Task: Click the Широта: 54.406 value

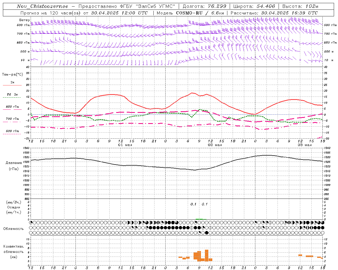Action: pos(254,6)
